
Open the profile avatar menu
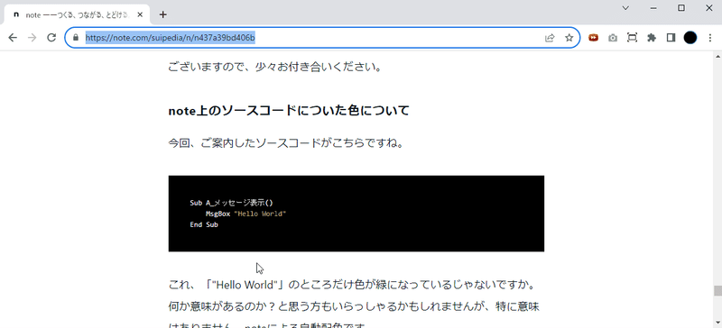690,38
